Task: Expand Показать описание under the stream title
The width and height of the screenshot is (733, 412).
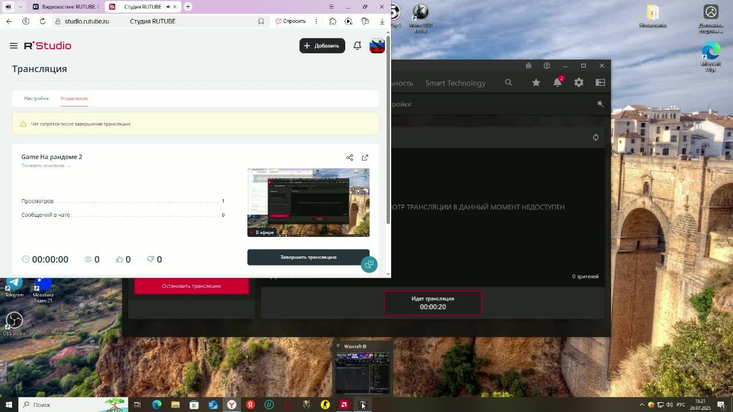Action: (x=46, y=166)
